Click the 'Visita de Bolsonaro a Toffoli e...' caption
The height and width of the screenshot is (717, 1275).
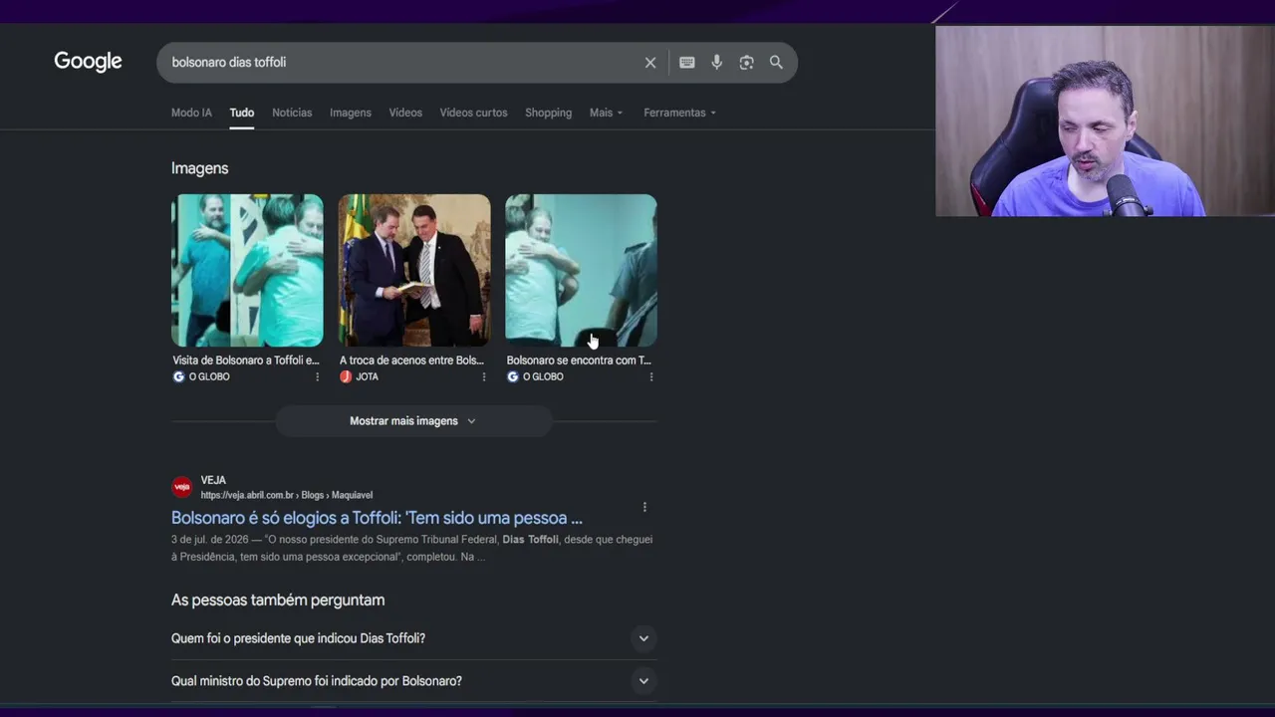pos(246,360)
